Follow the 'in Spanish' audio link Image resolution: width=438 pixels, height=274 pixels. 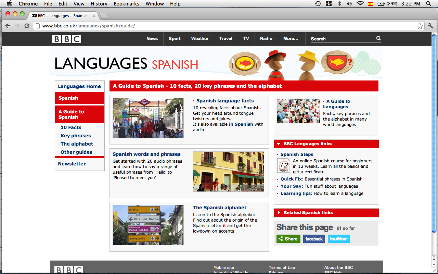(241, 124)
